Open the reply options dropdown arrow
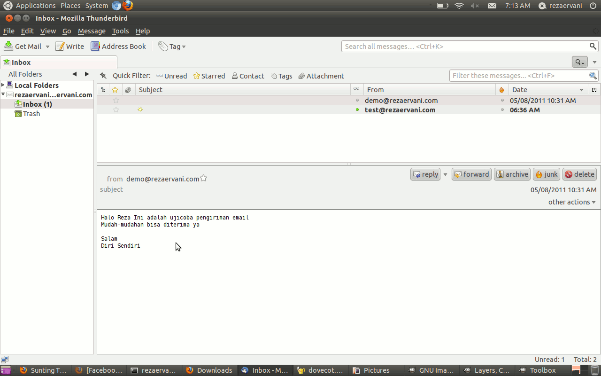The width and height of the screenshot is (601, 376). (446, 174)
